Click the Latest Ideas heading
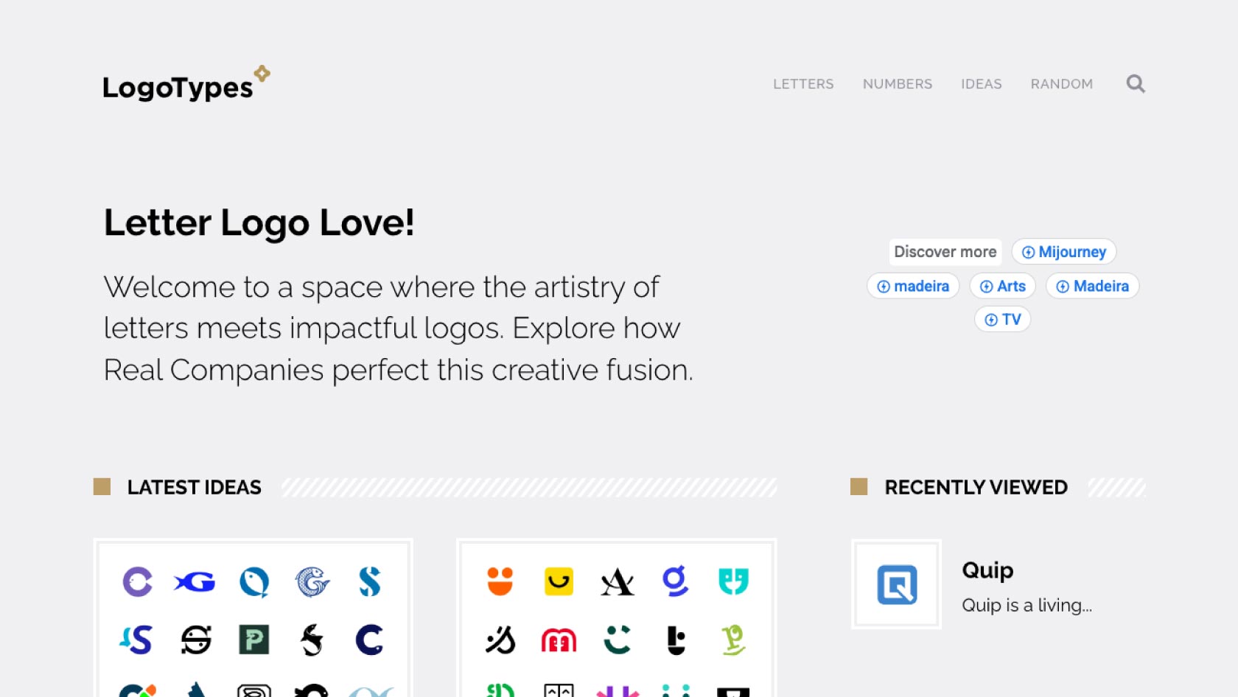This screenshot has width=1238, height=697. 194,487
